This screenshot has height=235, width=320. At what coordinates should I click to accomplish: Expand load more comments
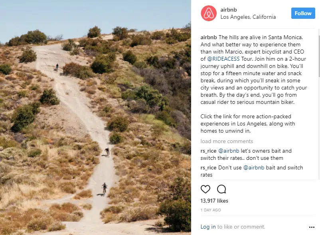227,141
